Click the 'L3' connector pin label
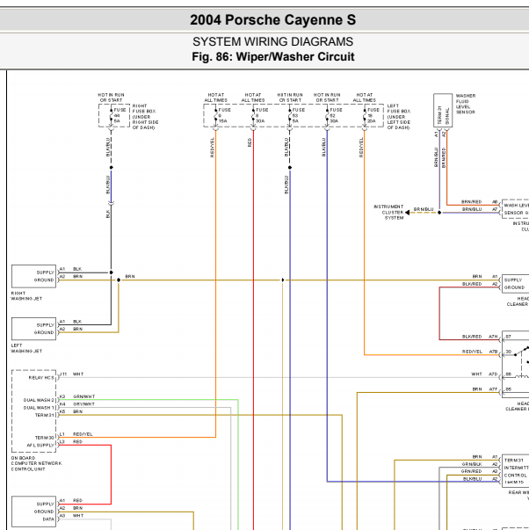The image size is (529, 530). pyautogui.click(x=62, y=441)
